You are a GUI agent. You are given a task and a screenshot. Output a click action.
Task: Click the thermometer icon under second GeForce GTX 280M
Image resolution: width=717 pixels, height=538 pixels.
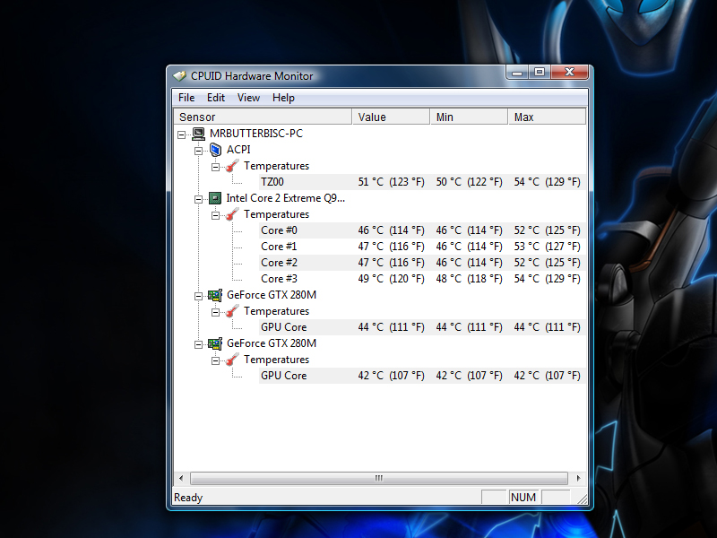pos(232,360)
